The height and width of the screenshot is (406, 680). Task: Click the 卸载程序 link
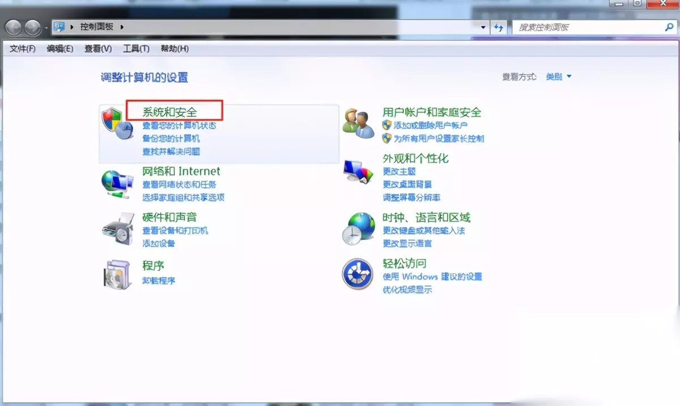click(x=159, y=280)
